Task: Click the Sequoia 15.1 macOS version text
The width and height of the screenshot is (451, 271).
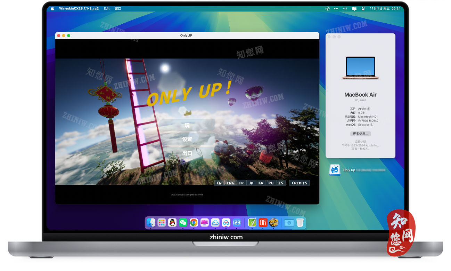Action: point(367,125)
